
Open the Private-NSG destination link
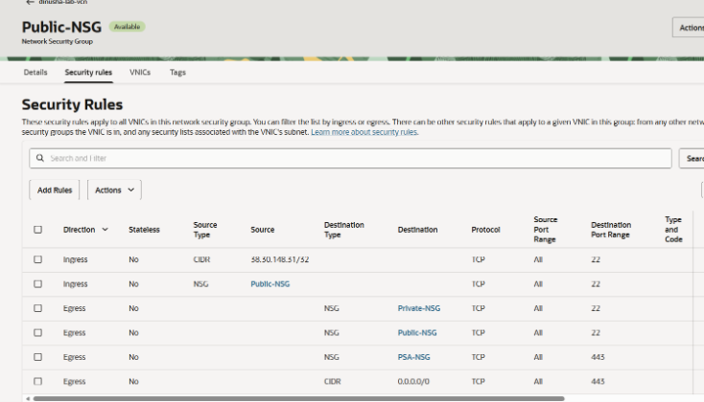point(418,308)
